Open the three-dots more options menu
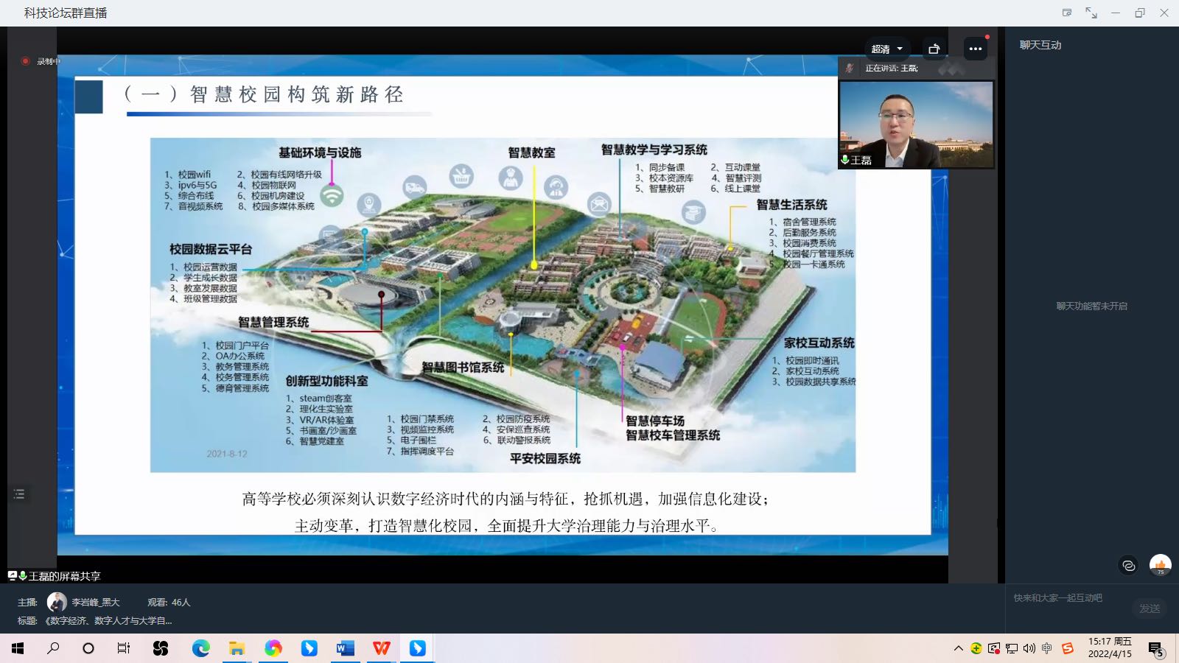This screenshot has width=1179, height=663. 976,49
